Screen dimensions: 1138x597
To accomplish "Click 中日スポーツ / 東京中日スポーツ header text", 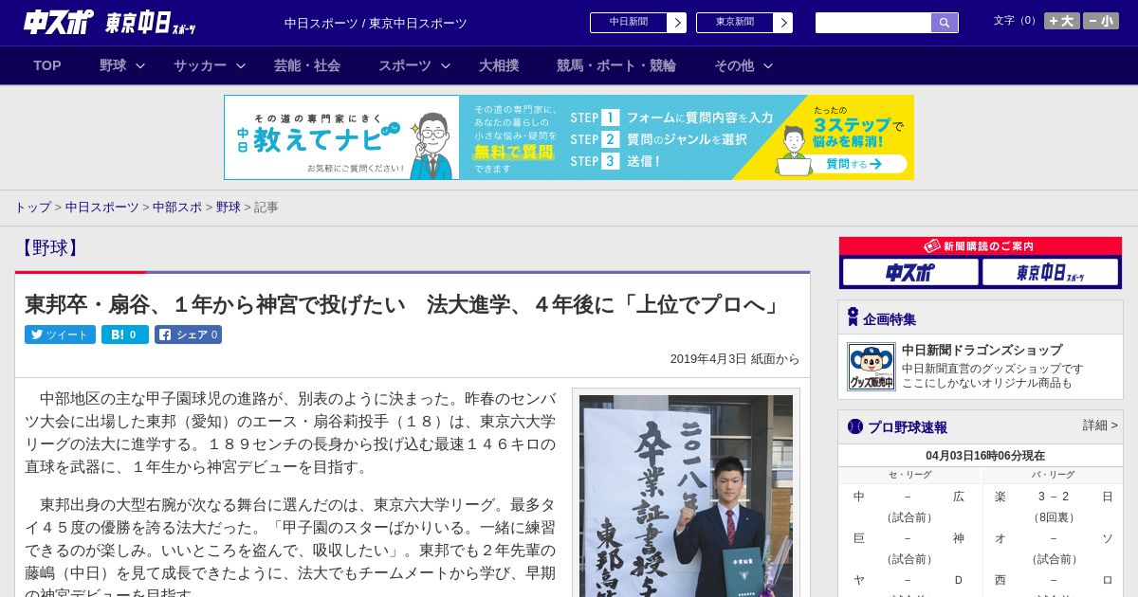I will click(376, 24).
